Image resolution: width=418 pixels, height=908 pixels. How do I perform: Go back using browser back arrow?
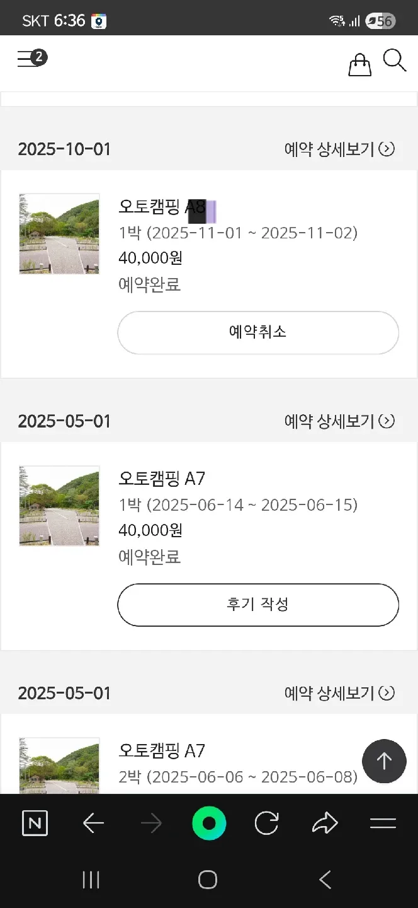[93, 824]
